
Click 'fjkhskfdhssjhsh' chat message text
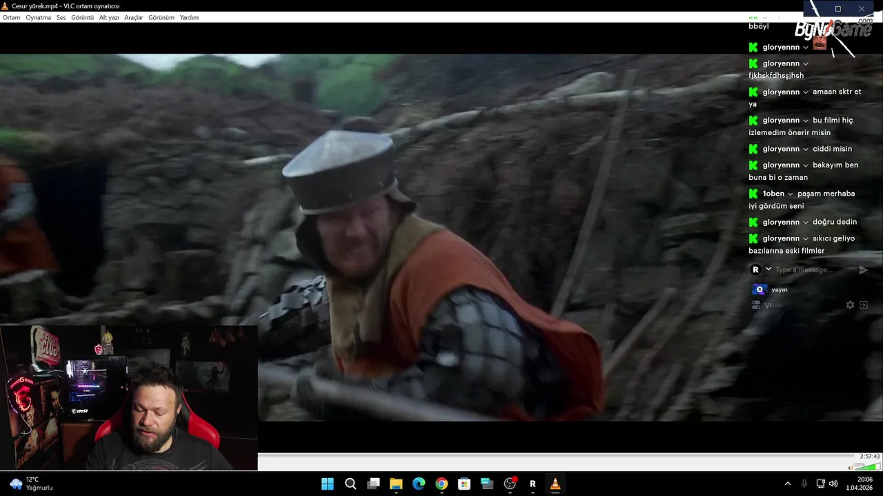[776, 76]
